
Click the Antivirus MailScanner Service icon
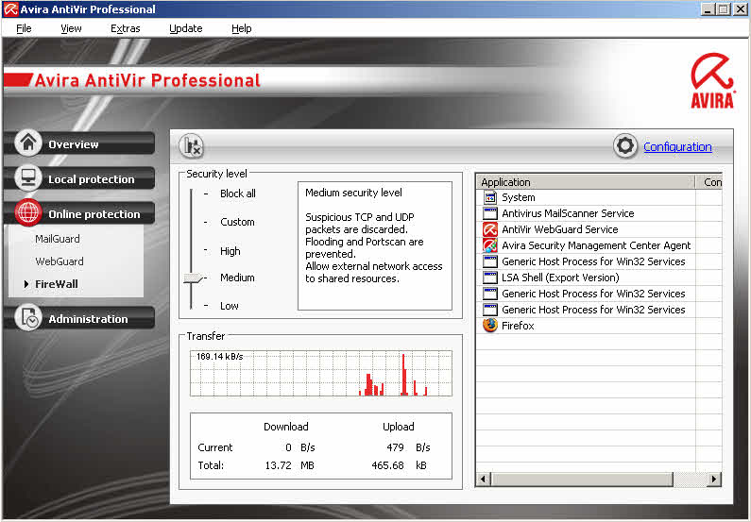click(490, 213)
